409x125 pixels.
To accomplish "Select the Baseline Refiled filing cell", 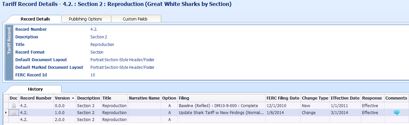I will coord(222,105).
